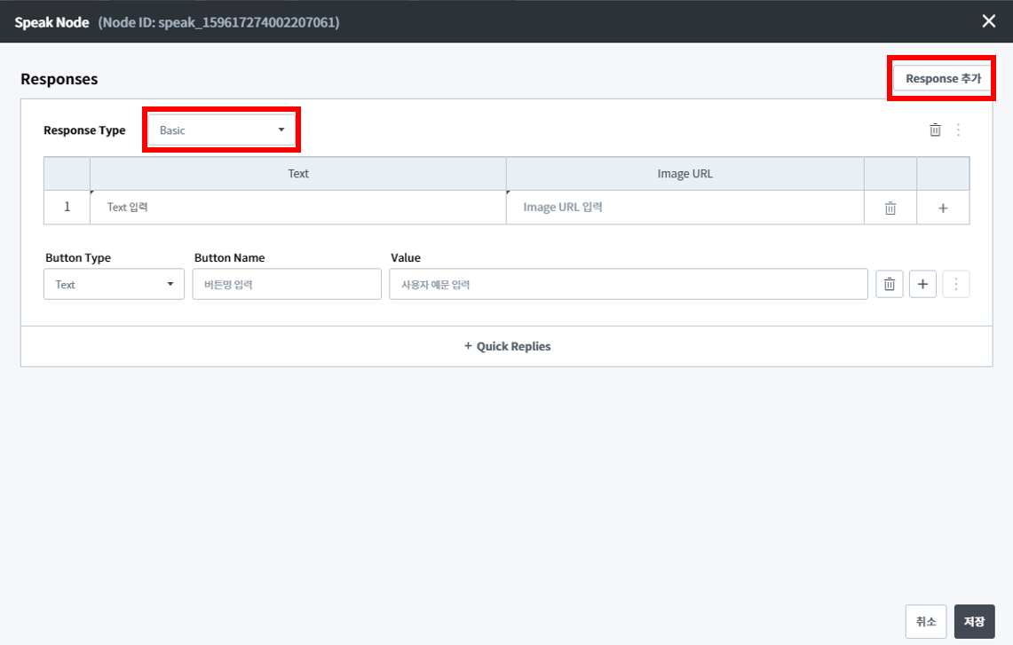The width and height of the screenshot is (1013, 645).
Task: Add a new row with the table plus icon
Action: coord(943,208)
